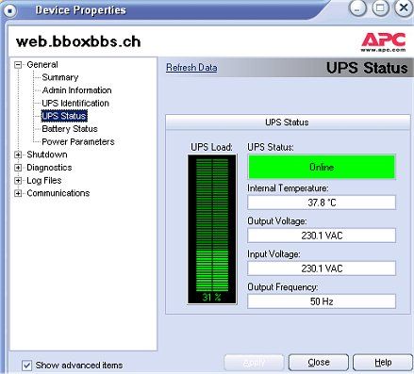Click the UPS Load bar gauge
The image size is (414, 374).
point(212,229)
